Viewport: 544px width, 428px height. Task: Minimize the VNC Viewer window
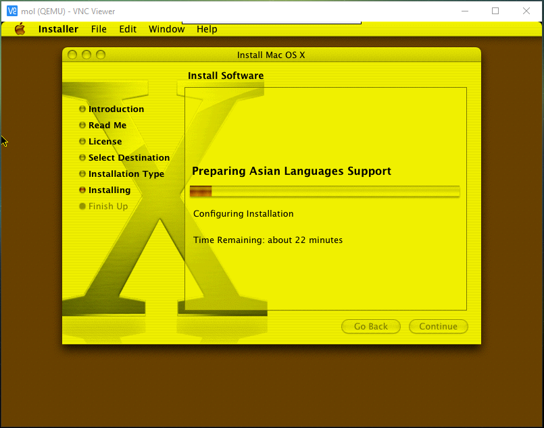(x=465, y=11)
